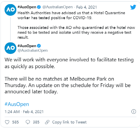This screenshot has height=128, width=140.
Task: Click verified badge on top #AusOpen name
Action: pyautogui.click(x=39, y=7)
